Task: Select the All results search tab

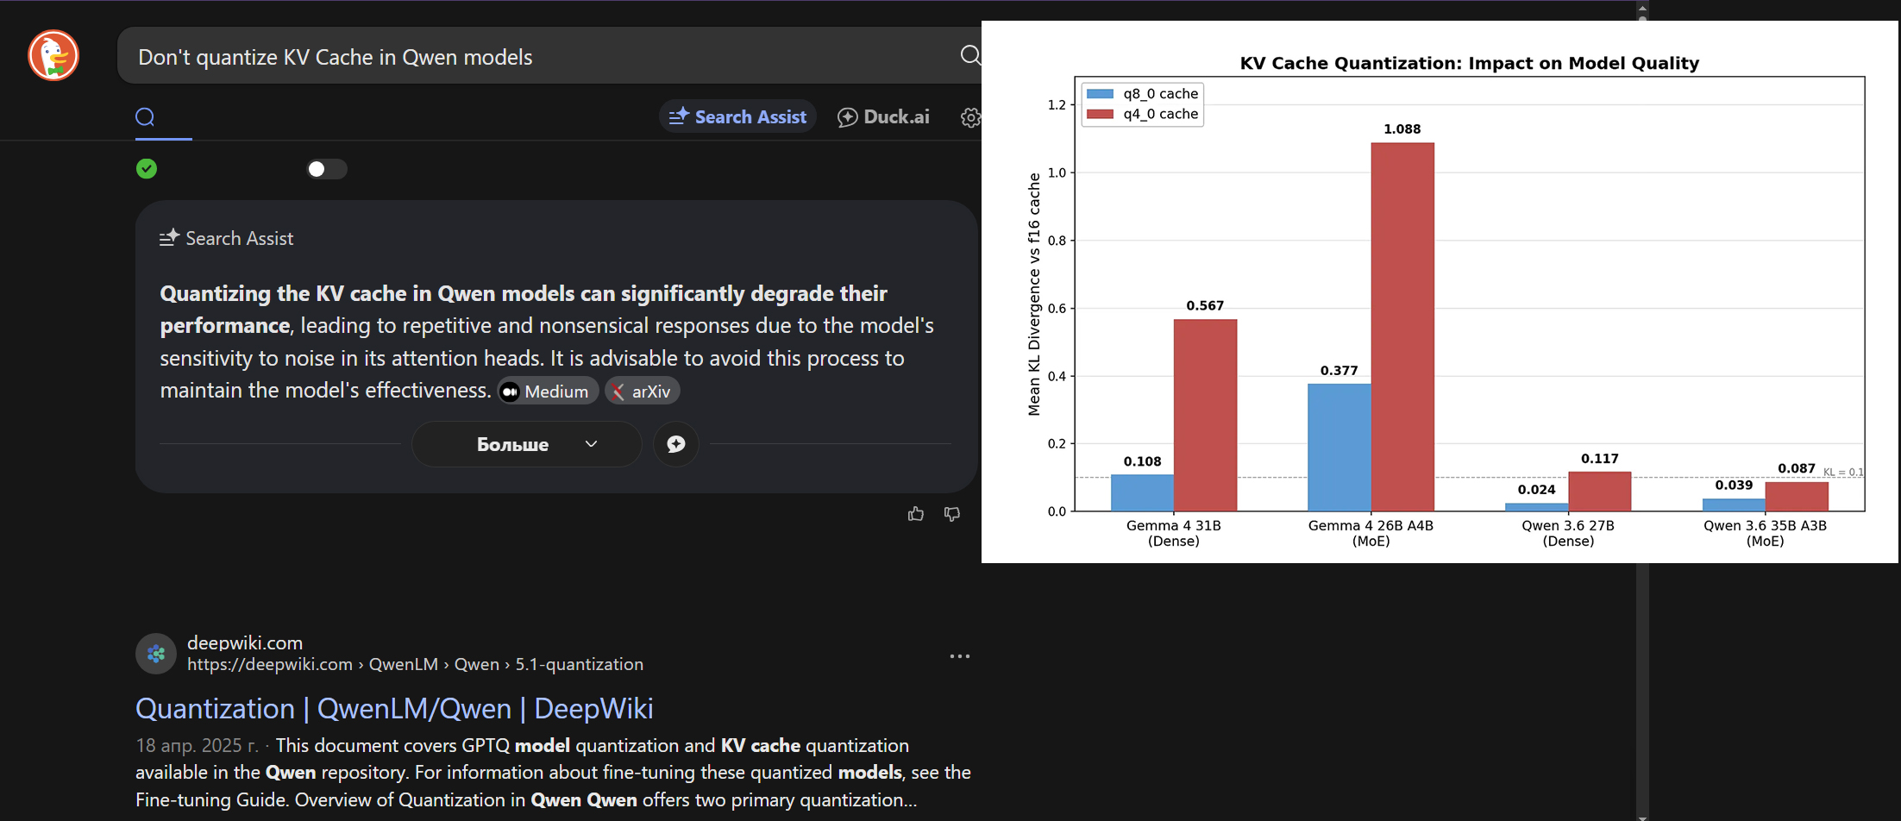Action: 145,116
